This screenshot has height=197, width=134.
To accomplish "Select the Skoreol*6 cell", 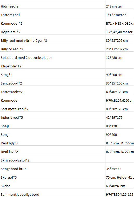I will [x=53, y=175].
